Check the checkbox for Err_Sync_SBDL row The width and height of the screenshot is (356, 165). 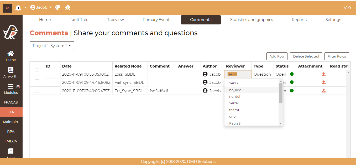[37, 90]
